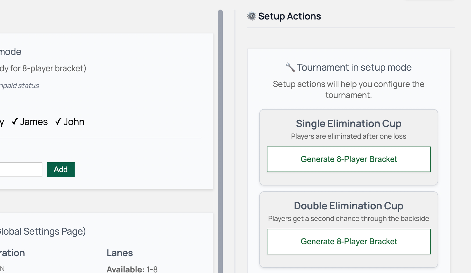Click the checkmark icon next to John
This screenshot has width=471, height=273.
pyautogui.click(x=59, y=122)
